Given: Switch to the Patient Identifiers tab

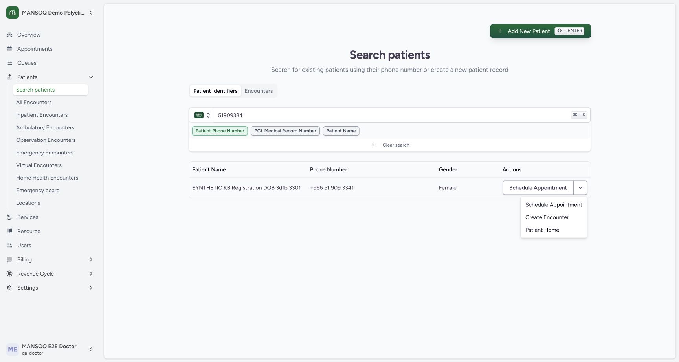Looking at the screenshot, I should click(215, 91).
